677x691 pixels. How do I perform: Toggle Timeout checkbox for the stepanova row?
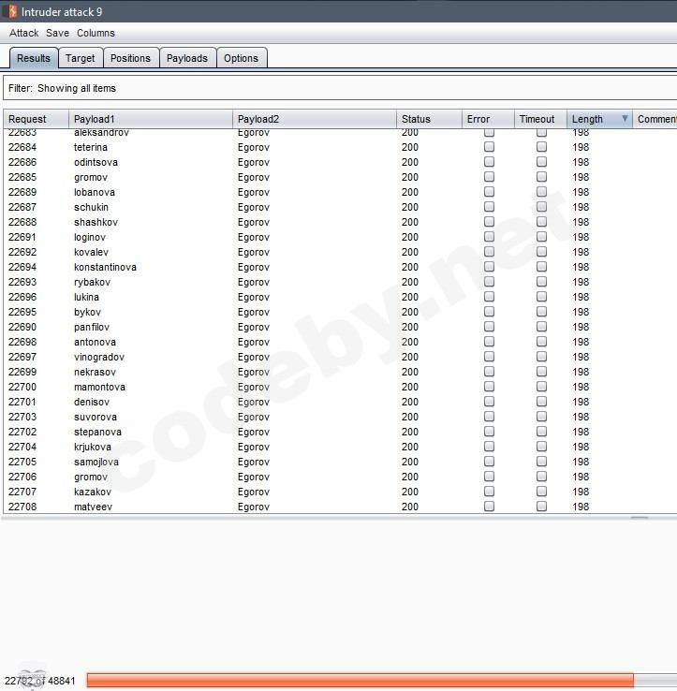click(x=541, y=432)
